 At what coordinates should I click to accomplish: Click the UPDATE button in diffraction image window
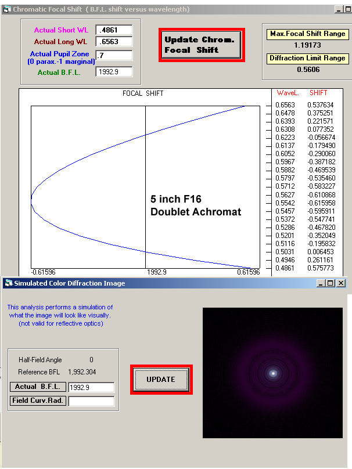(161, 380)
